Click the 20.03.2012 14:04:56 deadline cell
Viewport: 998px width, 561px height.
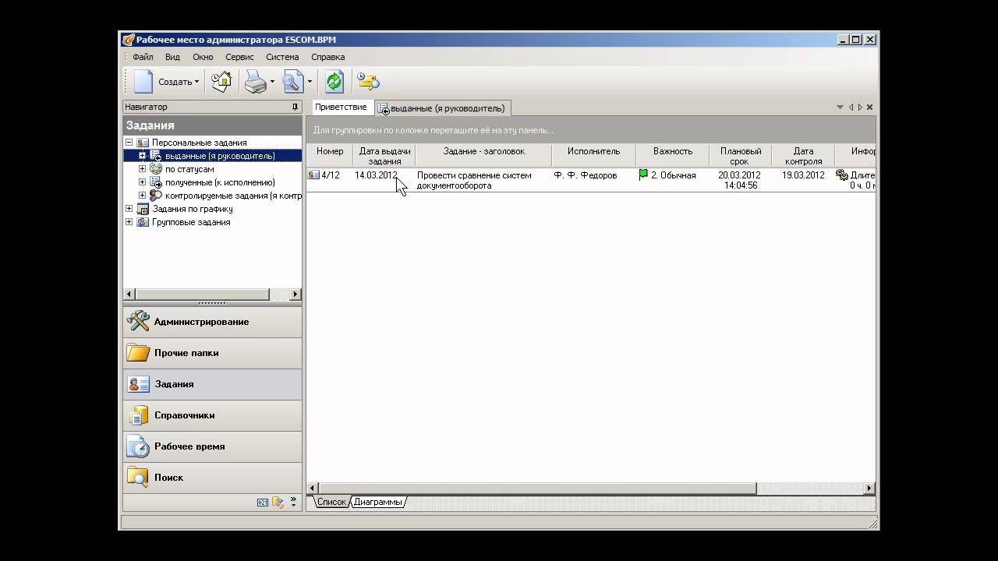click(740, 181)
